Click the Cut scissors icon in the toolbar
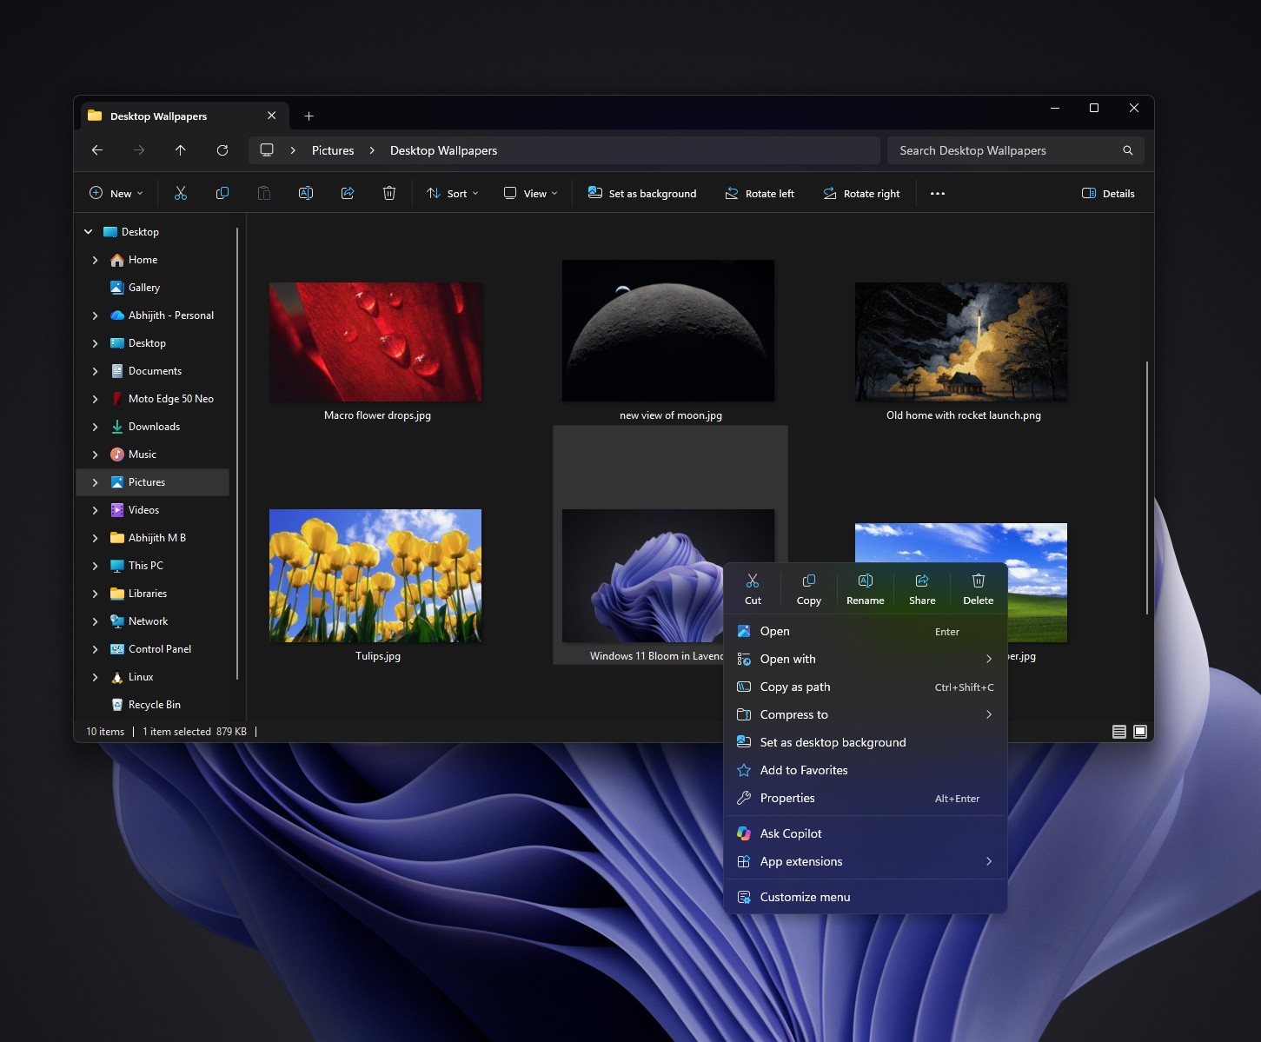 point(181,193)
